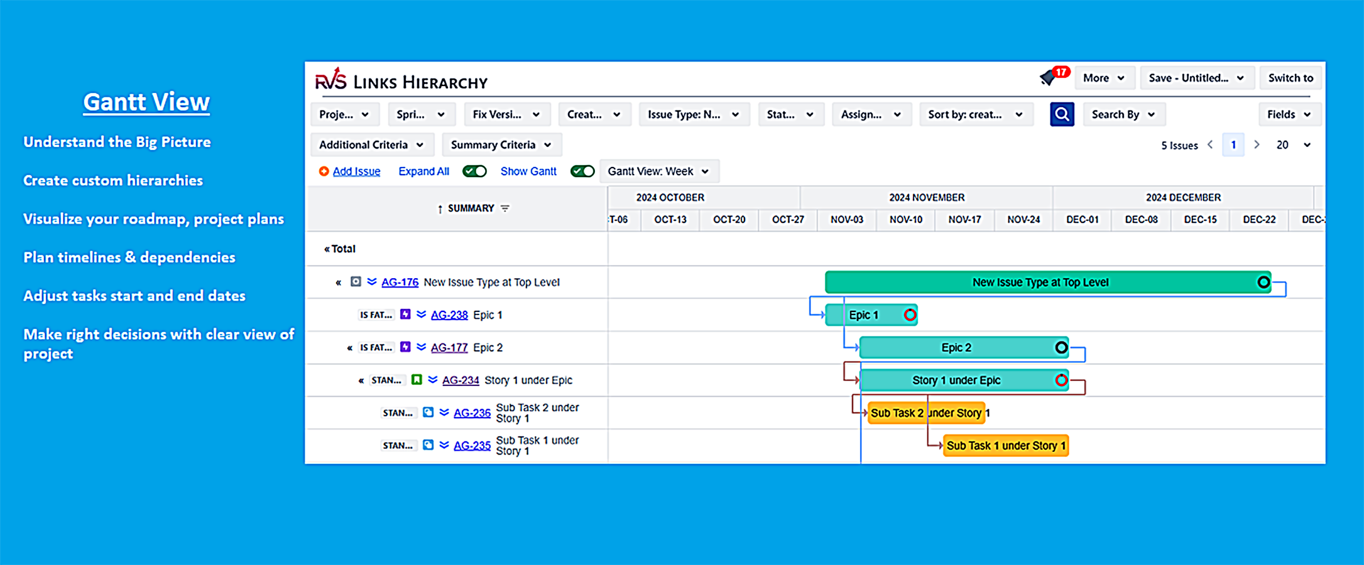The width and height of the screenshot is (1364, 565).
Task: Click the orange plus icon beside Add Issue
Action: coord(324,171)
